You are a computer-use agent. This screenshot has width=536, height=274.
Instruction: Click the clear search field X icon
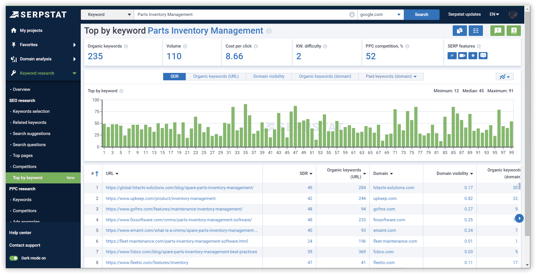[x=352, y=15]
